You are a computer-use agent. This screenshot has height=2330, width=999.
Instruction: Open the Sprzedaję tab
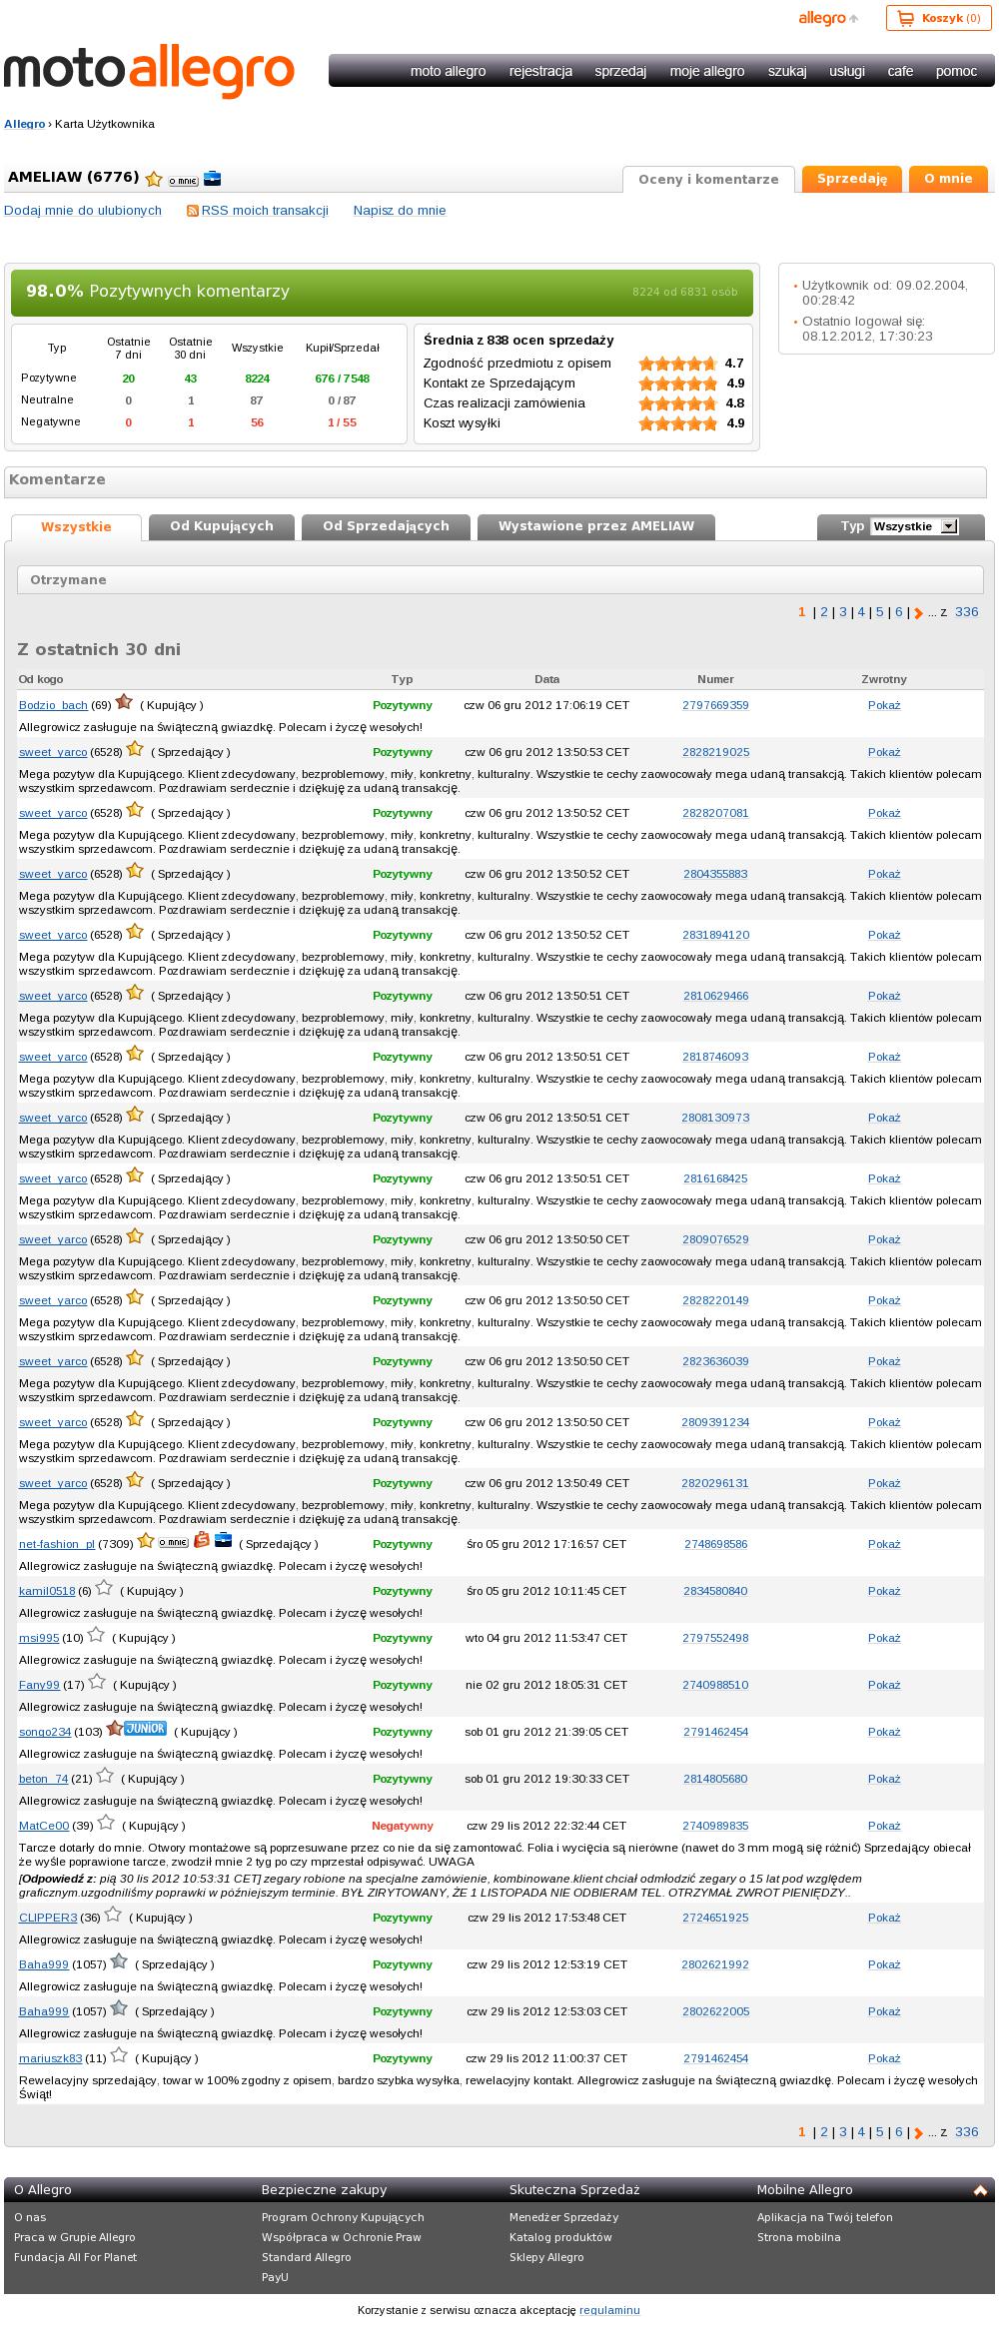pyautogui.click(x=852, y=179)
